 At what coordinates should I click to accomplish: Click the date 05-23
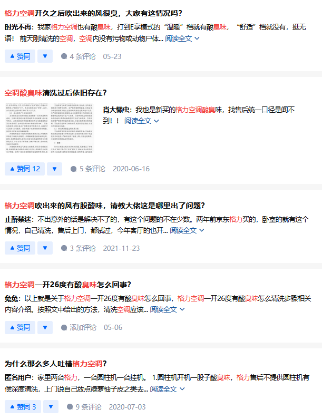[x=112, y=56]
